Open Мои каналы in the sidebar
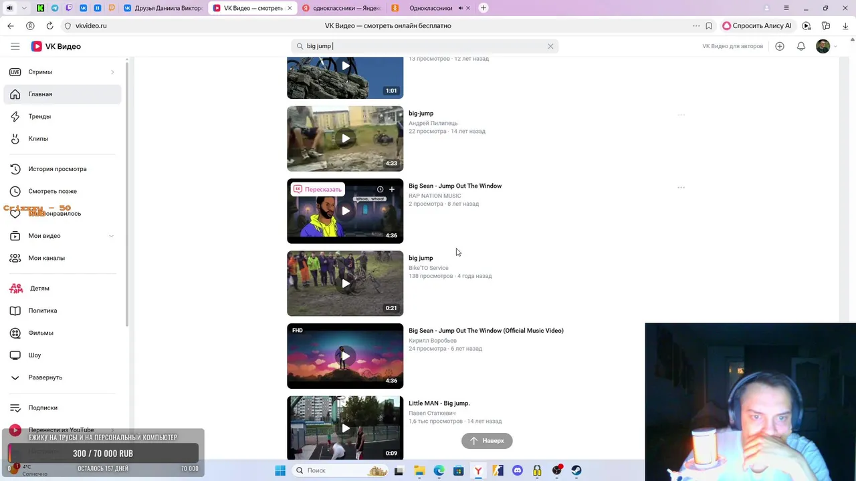This screenshot has width=856, height=481. 62,258
